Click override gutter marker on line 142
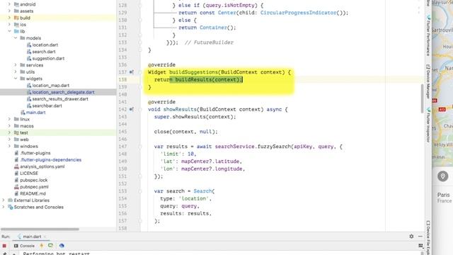Screen dimensions: 453x255 132,109
